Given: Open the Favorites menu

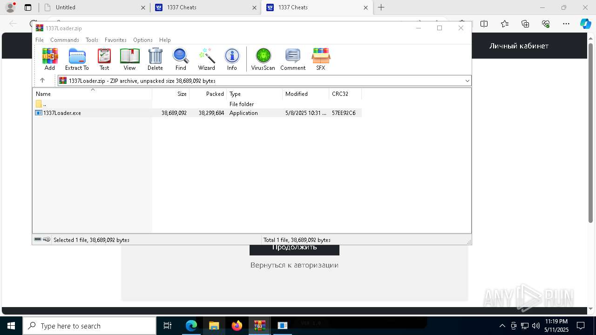Looking at the screenshot, I should [x=115, y=40].
